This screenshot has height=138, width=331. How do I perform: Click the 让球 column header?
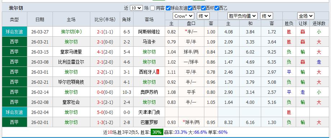coord(303,23)
